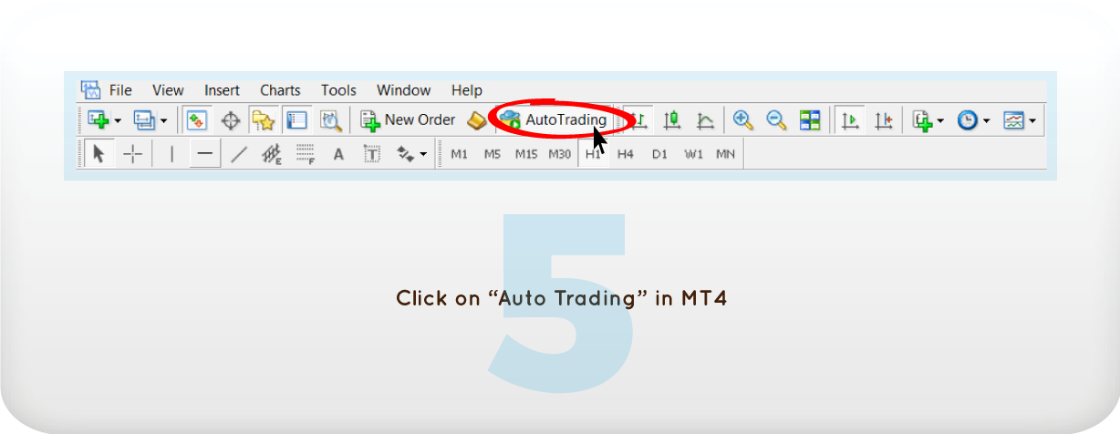This screenshot has width=1120, height=434.
Task: Open the Window menu
Action: tap(403, 90)
